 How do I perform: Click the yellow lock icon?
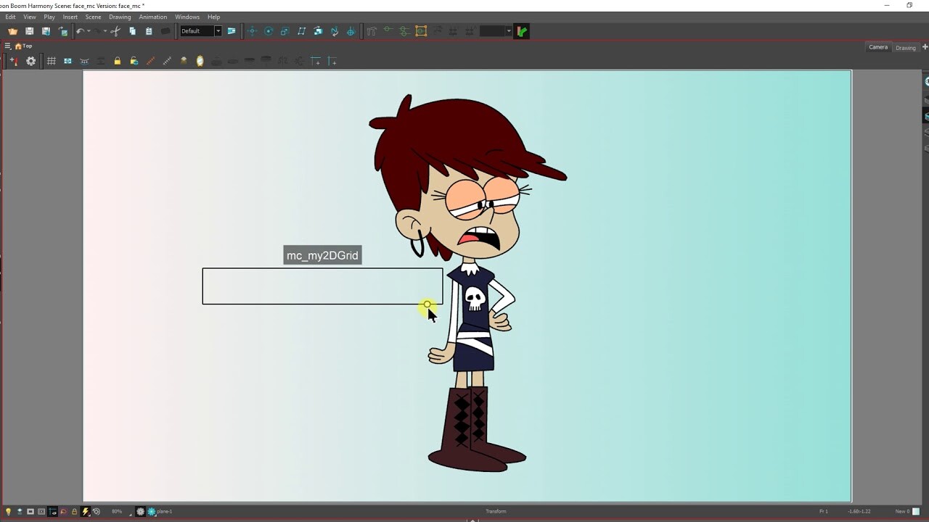[117, 61]
